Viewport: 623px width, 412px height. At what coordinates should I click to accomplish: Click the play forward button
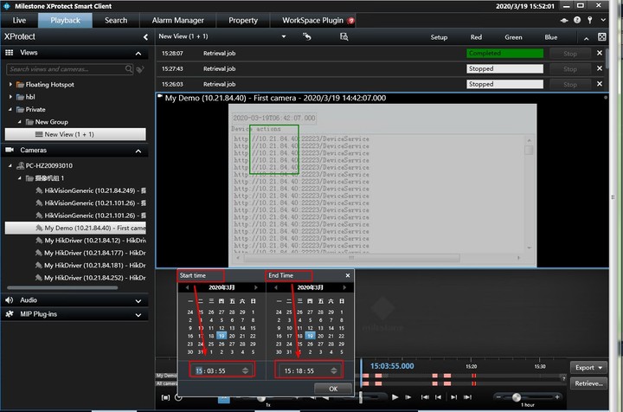[393, 397]
